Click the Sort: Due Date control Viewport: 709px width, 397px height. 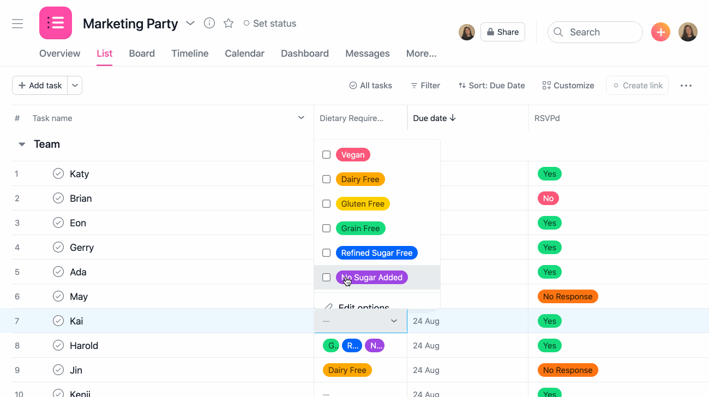491,85
